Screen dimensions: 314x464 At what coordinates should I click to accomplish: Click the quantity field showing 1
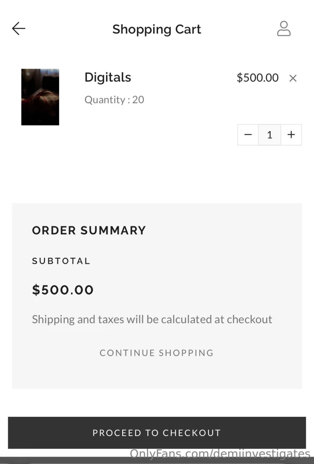click(269, 135)
